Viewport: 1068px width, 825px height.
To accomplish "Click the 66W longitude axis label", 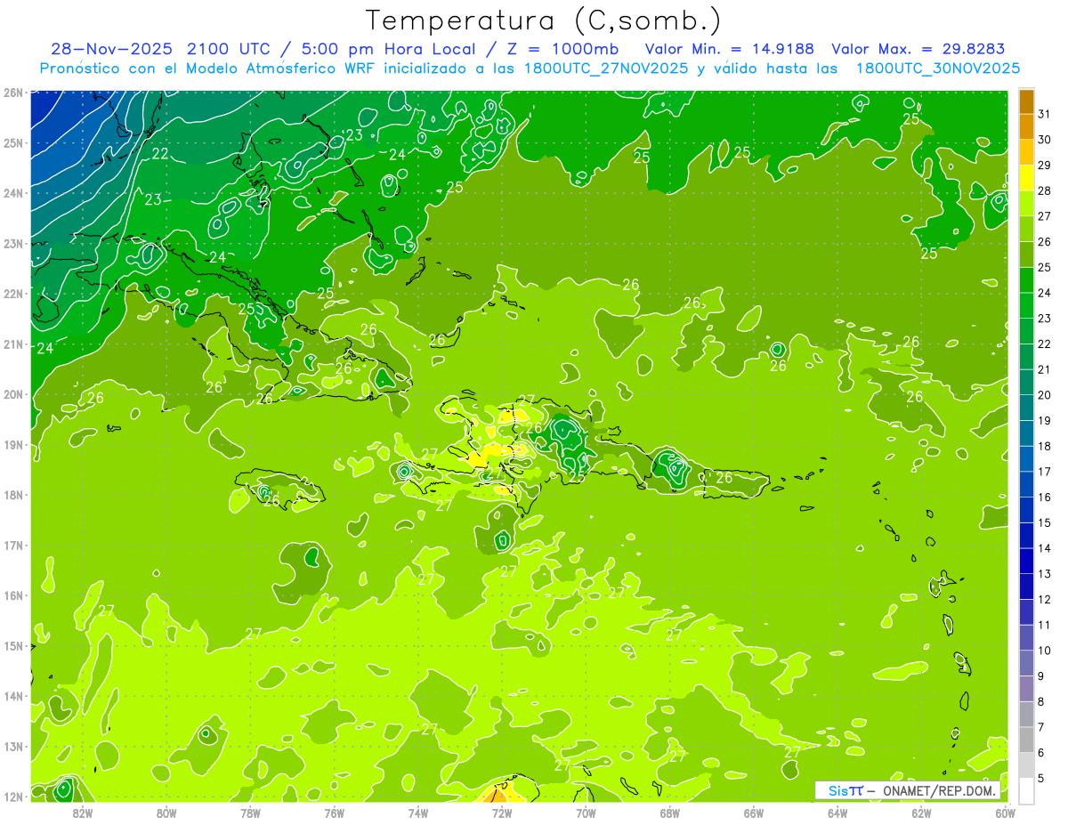I will point(754,813).
